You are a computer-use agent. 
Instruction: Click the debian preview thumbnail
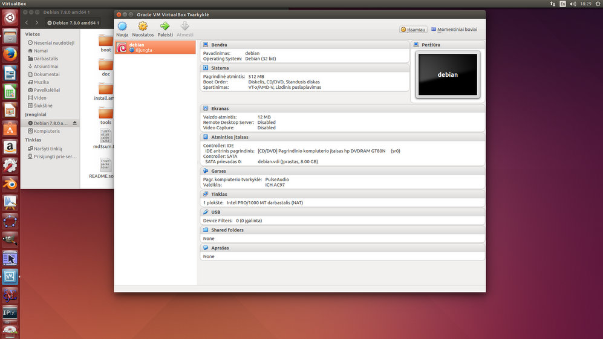pos(448,74)
